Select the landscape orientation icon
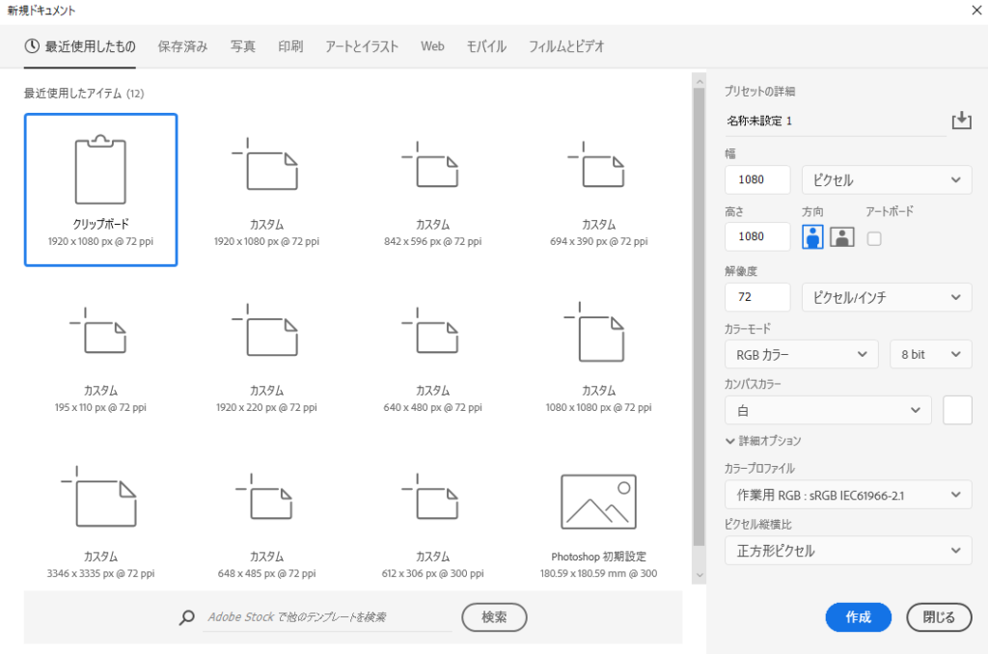Image resolution: width=988 pixels, height=654 pixels. click(x=840, y=236)
